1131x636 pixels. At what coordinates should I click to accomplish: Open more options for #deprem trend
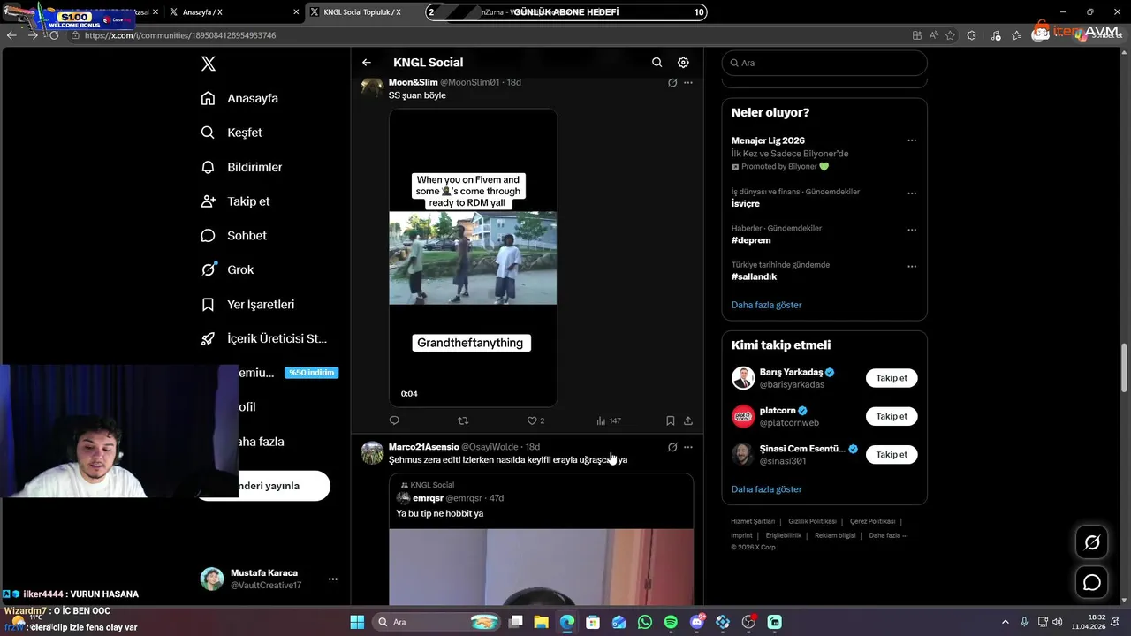click(912, 230)
